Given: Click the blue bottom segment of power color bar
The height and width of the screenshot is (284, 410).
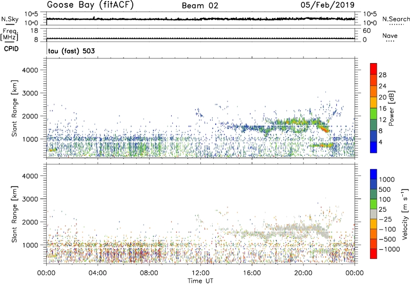Looking at the screenshot, I should click(x=374, y=147).
